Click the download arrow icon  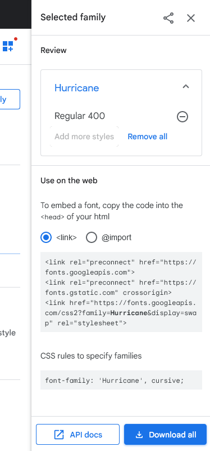click(x=139, y=435)
